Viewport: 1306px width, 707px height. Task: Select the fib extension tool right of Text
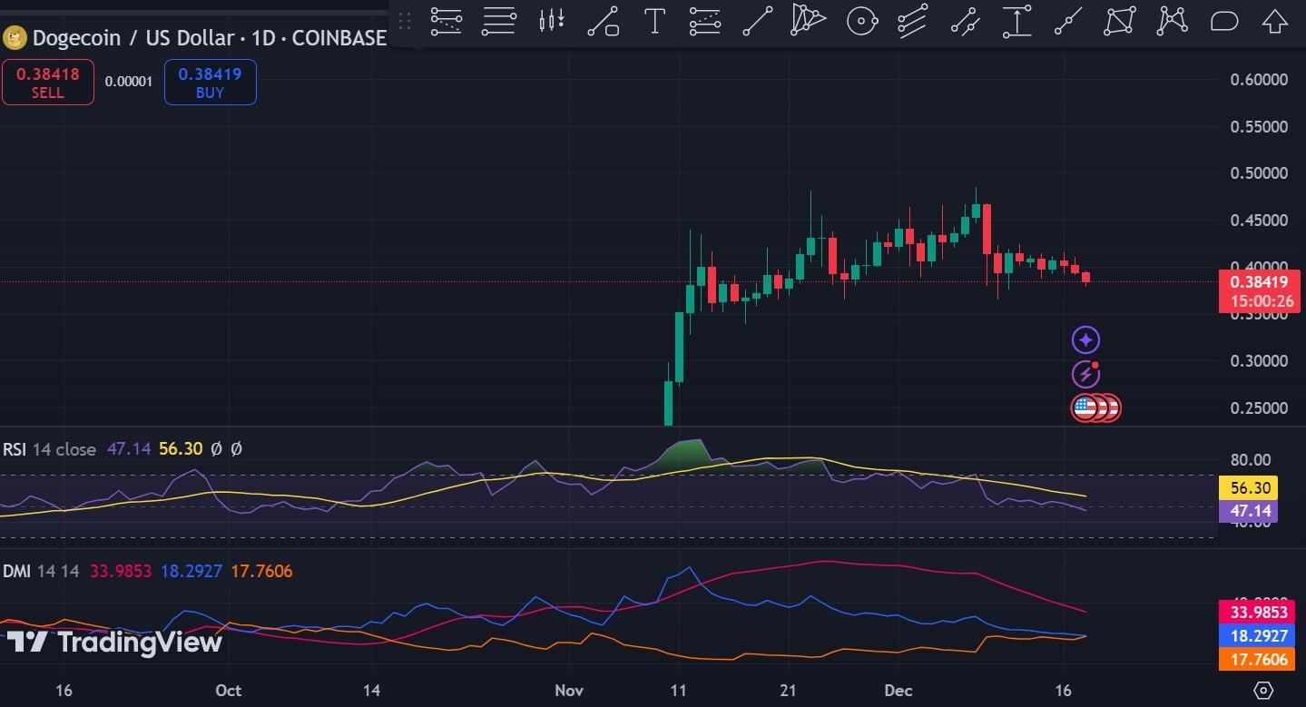click(x=705, y=20)
